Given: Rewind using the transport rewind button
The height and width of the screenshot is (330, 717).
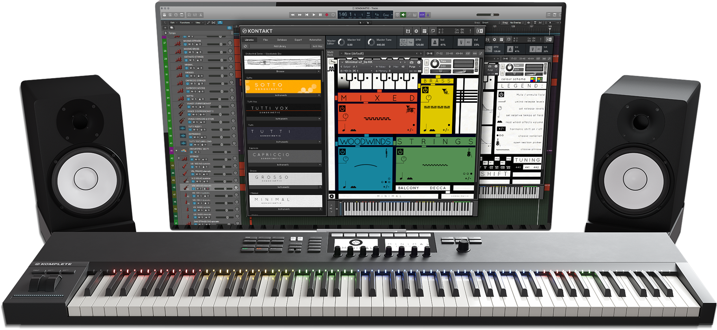Looking at the screenshot, I should (293, 15).
